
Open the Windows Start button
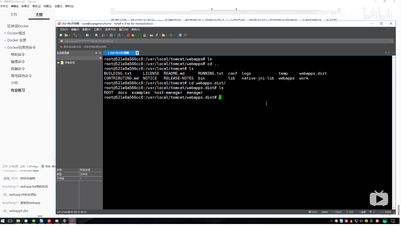click(3, 221)
